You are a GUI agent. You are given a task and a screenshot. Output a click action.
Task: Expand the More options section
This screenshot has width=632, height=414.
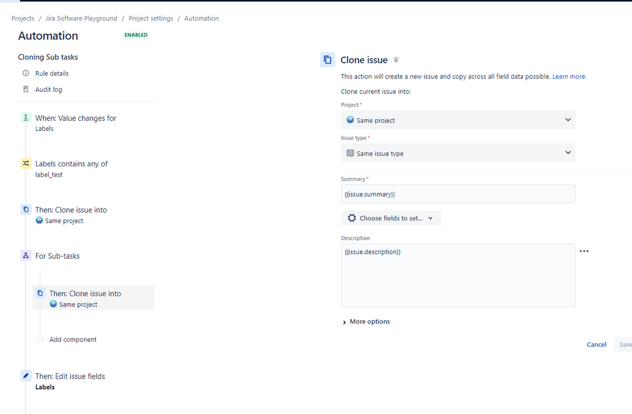point(366,322)
